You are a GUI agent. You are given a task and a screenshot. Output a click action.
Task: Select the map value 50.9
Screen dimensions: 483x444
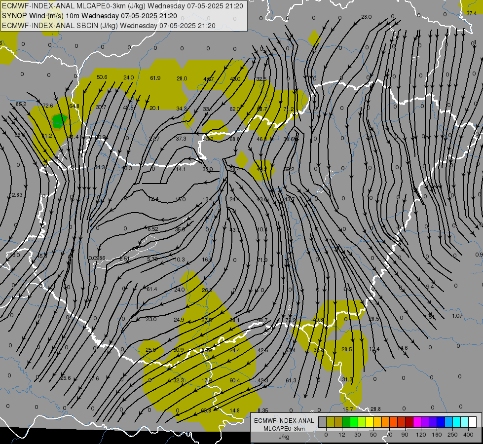[179, 350]
